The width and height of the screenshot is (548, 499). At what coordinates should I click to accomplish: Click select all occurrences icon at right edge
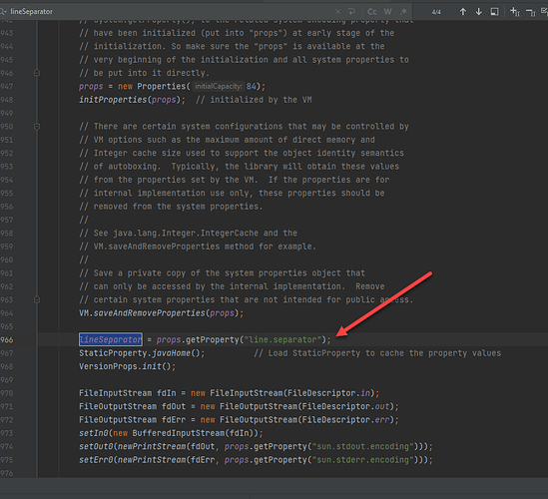coord(544,12)
